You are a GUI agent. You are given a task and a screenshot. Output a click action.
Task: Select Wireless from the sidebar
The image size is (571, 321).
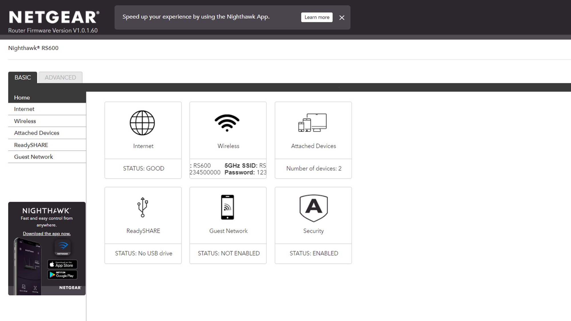(x=25, y=121)
